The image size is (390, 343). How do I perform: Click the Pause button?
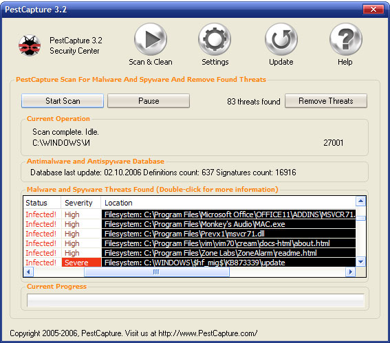[x=149, y=101]
